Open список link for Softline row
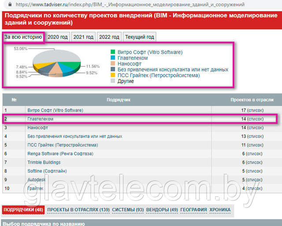The image size is (282, 226). [x=254, y=171]
